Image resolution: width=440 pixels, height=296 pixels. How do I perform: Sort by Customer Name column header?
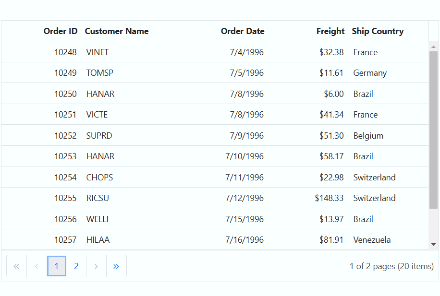point(117,31)
